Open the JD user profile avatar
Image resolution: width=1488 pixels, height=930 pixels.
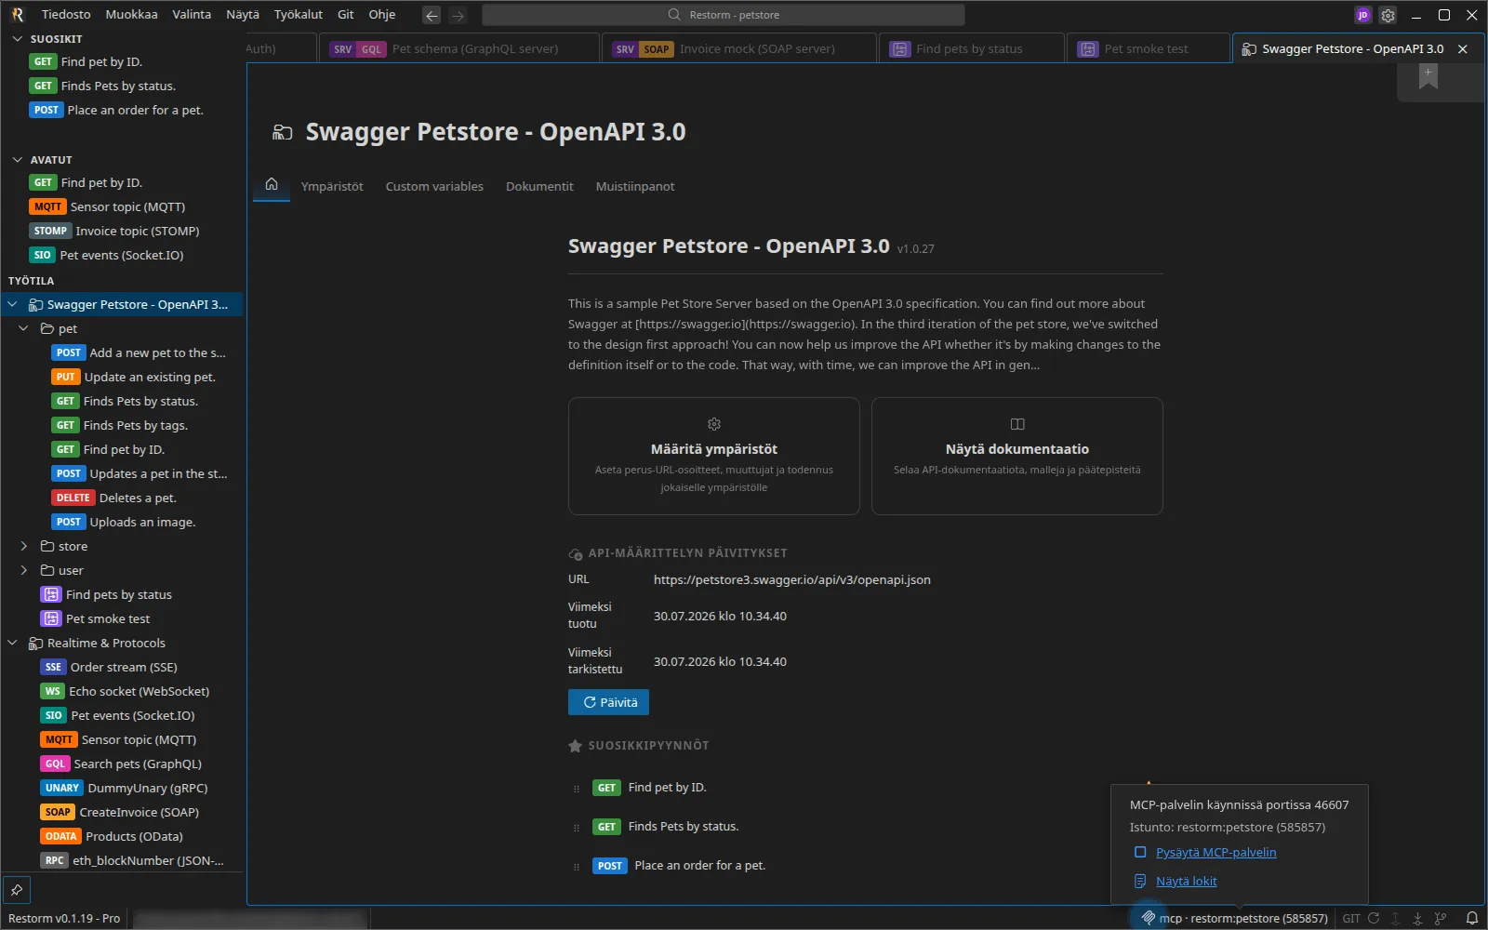1363,15
